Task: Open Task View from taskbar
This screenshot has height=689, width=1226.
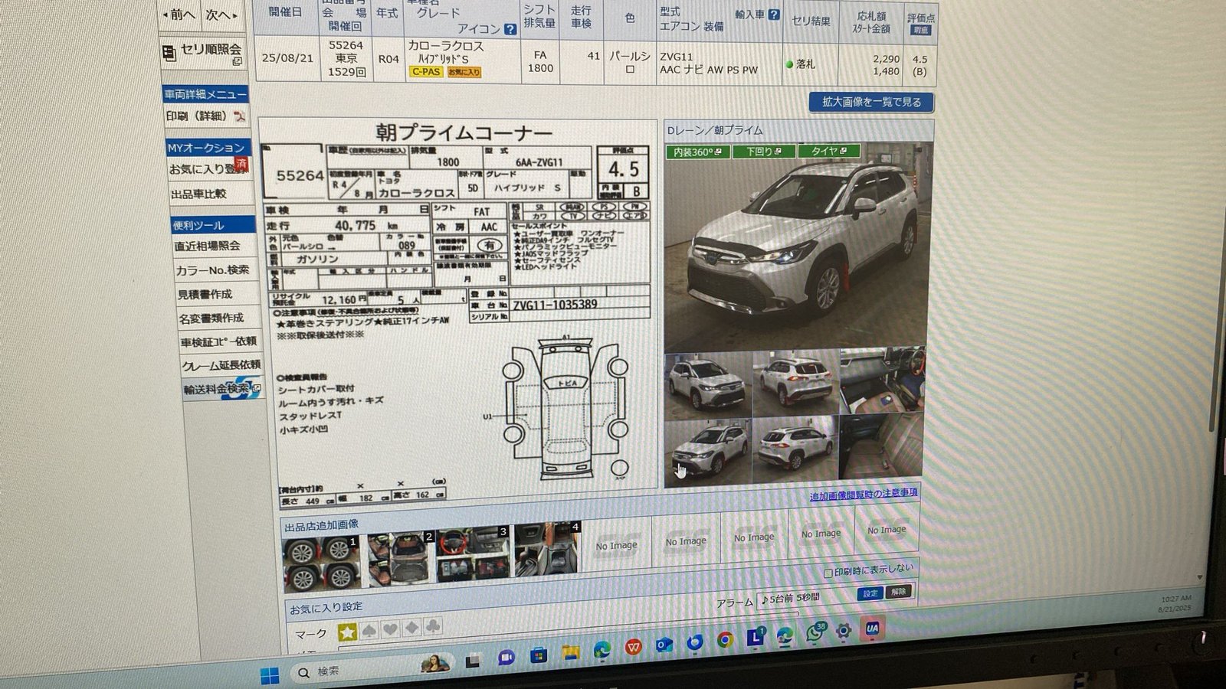Action: pos(473,661)
